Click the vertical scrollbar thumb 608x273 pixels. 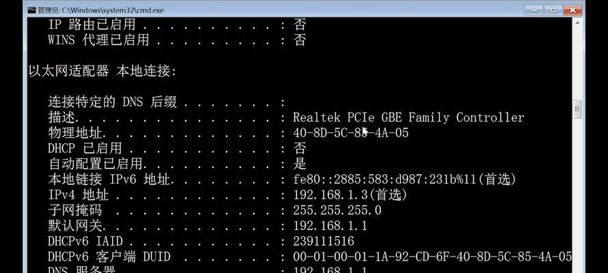pyautogui.click(x=577, y=109)
